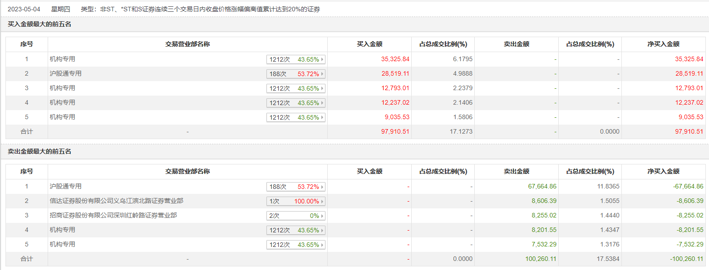Click the arrow icon in buy table's 188次 box

point(322,74)
